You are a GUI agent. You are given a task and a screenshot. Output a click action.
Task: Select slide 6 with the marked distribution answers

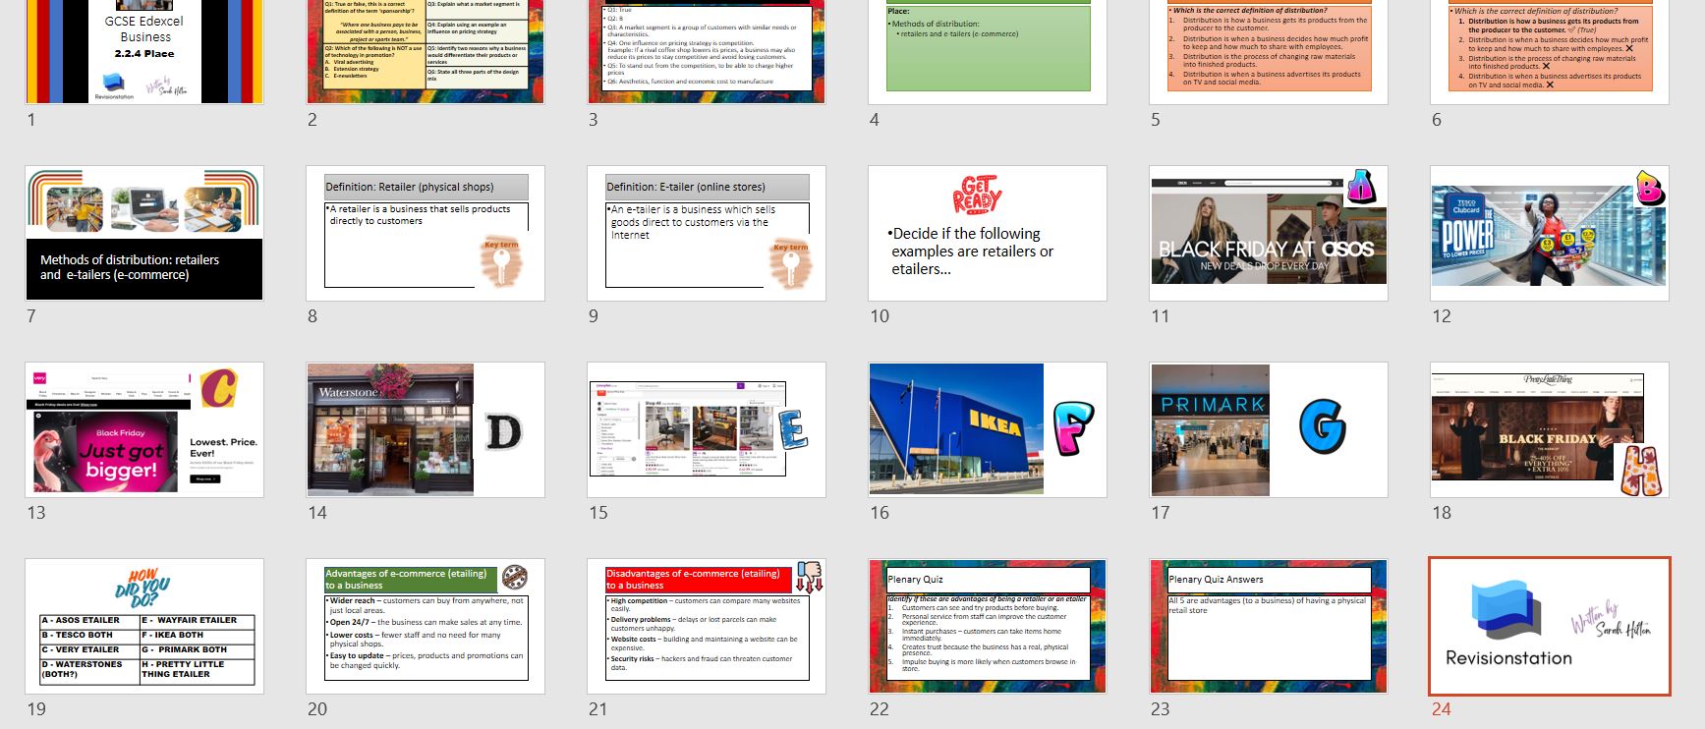coord(1550,51)
